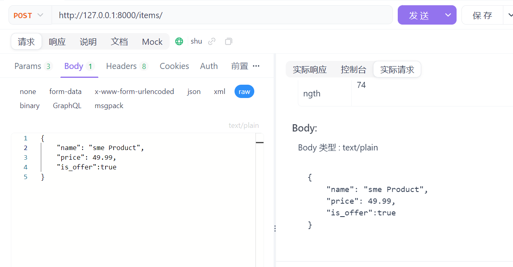This screenshot has height=267, width=513.
Task: Select the raw body type
Action: 244,92
